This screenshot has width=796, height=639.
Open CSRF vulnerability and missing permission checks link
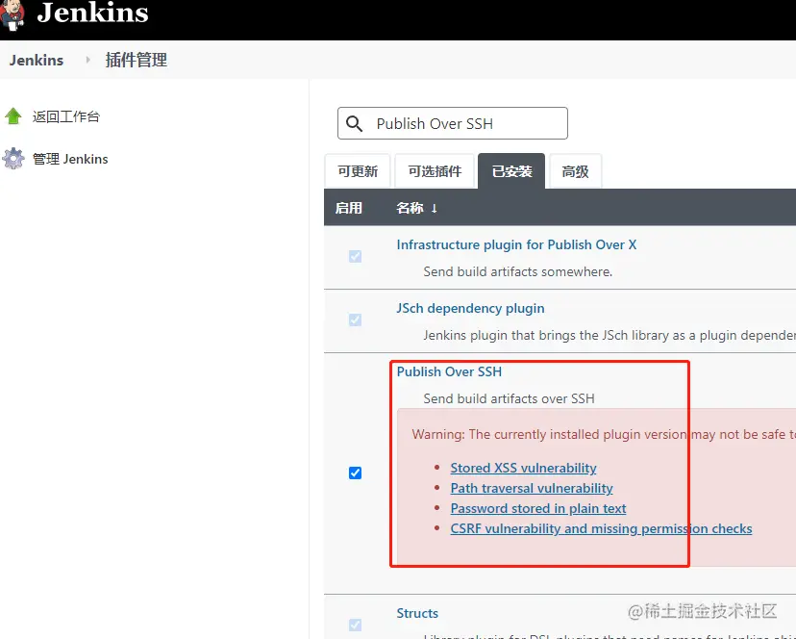coord(601,528)
